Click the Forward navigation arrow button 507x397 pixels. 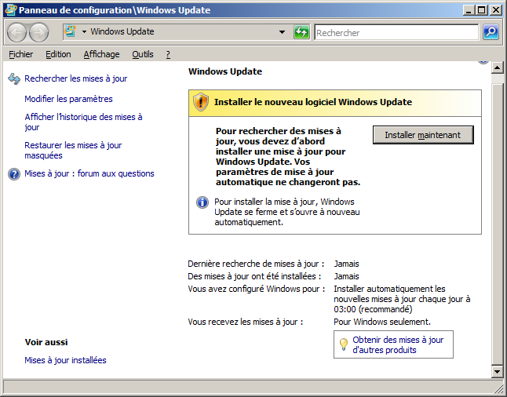tap(38, 32)
